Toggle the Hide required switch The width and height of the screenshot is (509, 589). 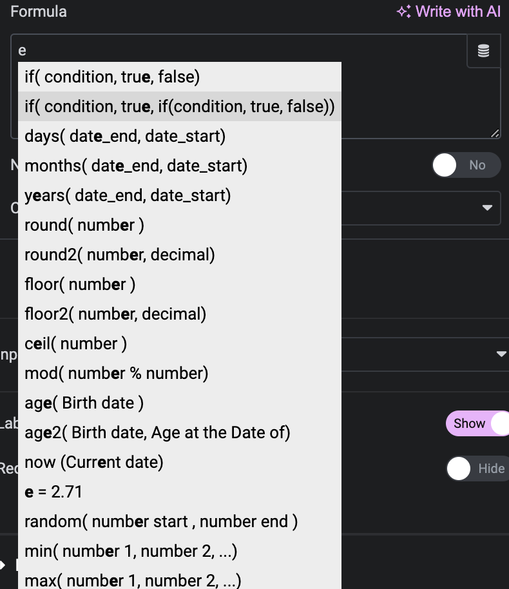point(477,468)
